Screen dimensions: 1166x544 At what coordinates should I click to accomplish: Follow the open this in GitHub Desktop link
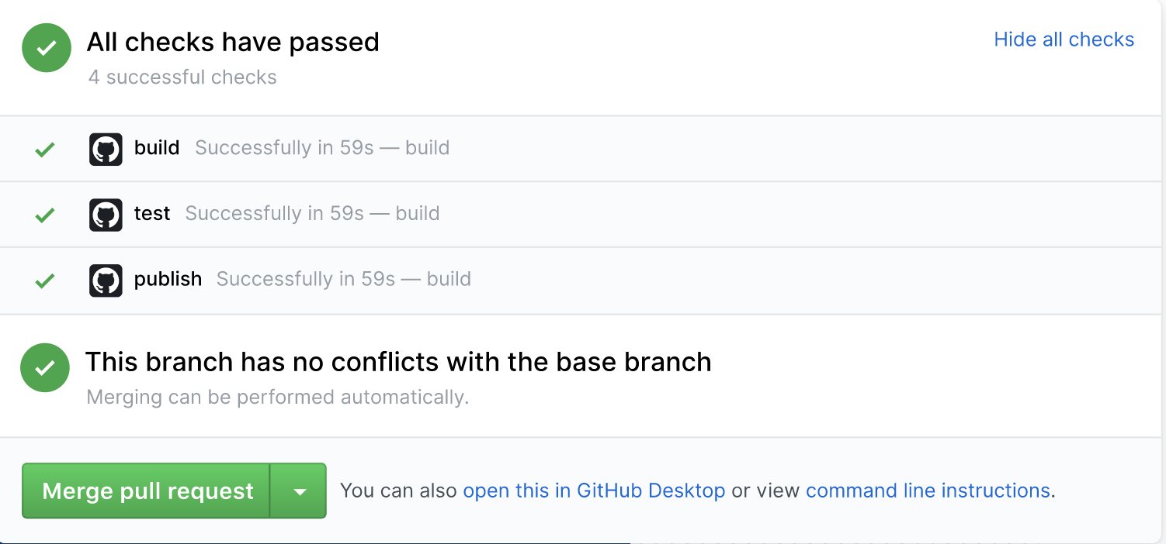594,491
